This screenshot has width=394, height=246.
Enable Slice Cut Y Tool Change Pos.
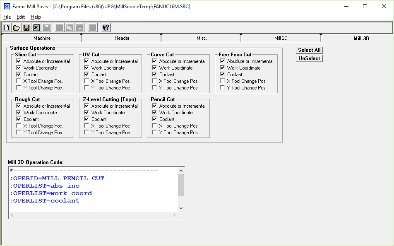click(19, 87)
